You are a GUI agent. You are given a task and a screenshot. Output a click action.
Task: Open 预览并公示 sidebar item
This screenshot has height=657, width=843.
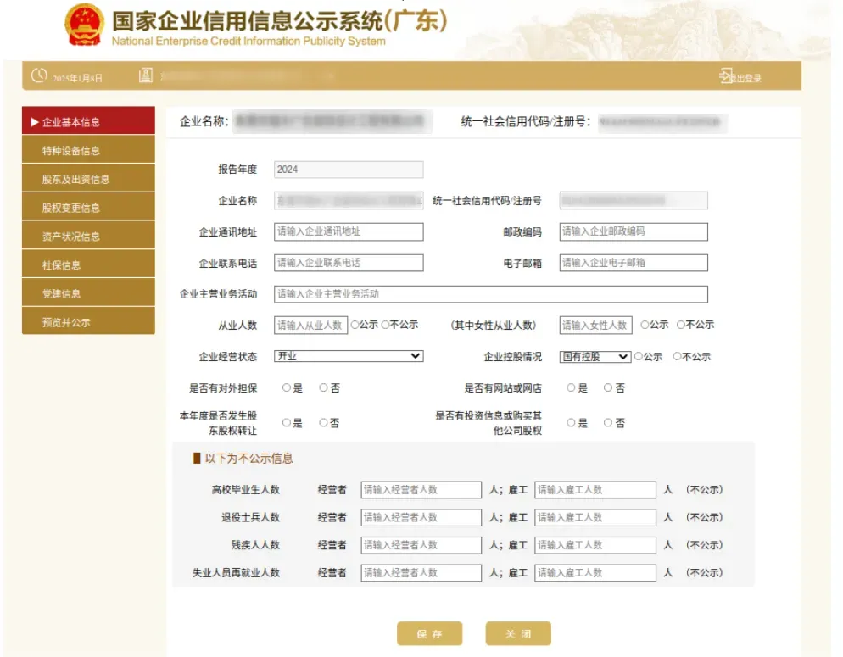(88, 322)
